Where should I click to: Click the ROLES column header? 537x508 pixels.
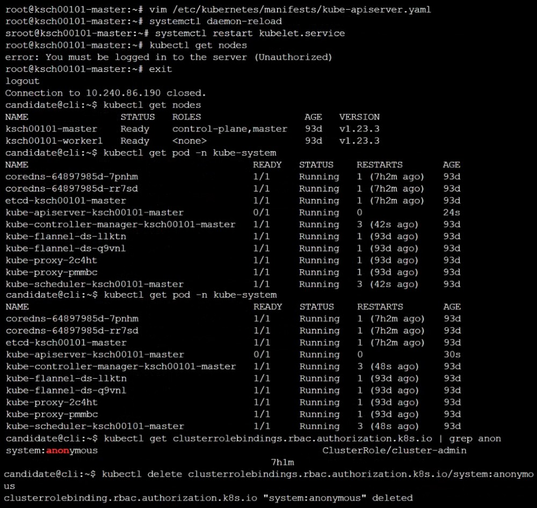pyautogui.click(x=186, y=117)
